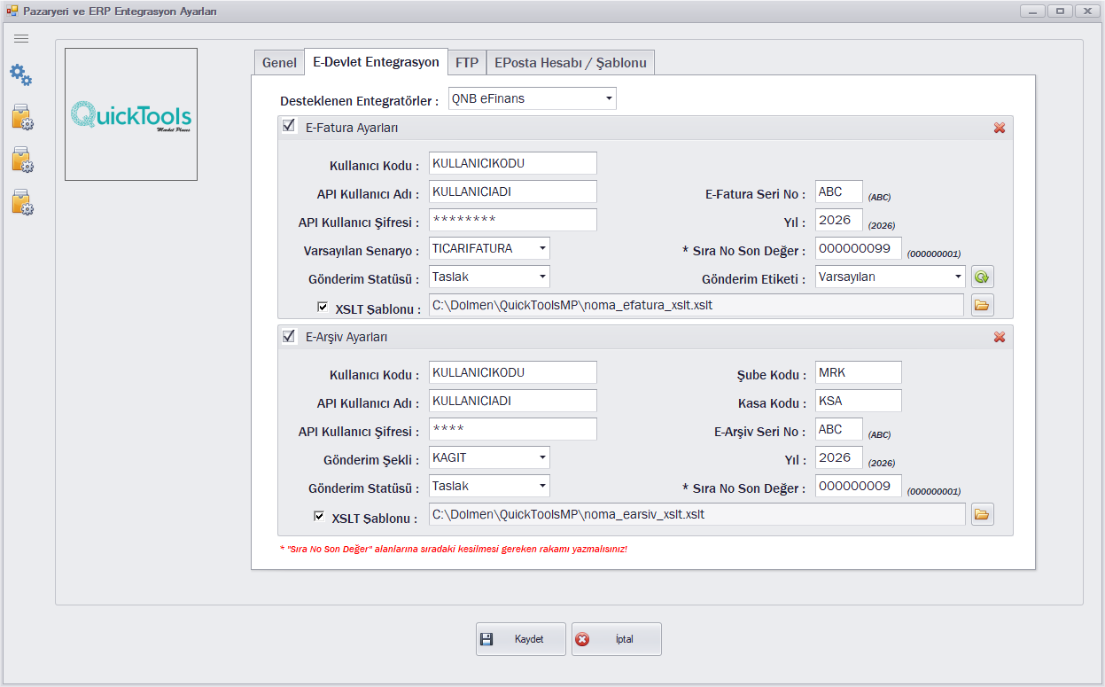Open the Gönderim Etiketi dropdown
Image resolution: width=1105 pixels, height=687 pixels.
pos(958,277)
